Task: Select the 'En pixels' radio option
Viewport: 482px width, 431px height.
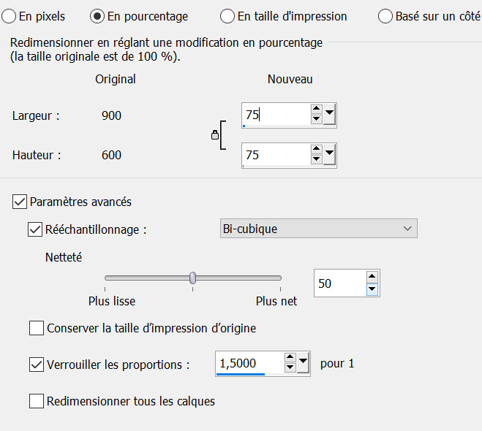Action: click(11, 16)
